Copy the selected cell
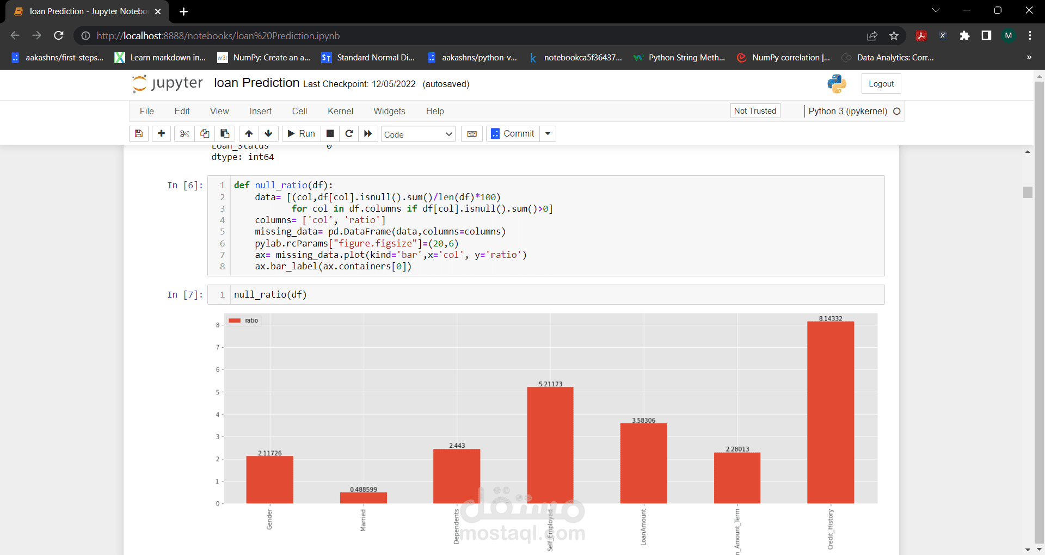 pos(204,134)
